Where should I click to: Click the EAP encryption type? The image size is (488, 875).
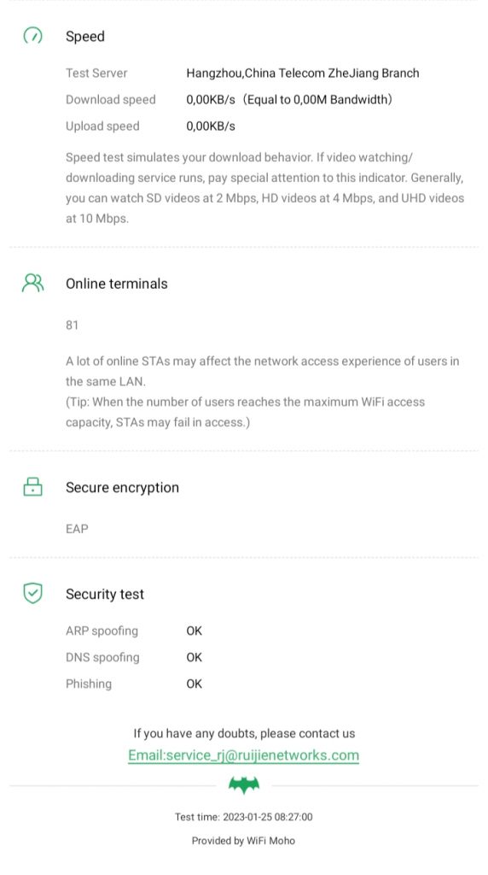pyautogui.click(x=77, y=528)
